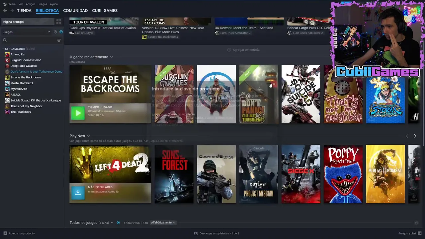Click That's not my Neighbor list icon
Image resolution: width=425 pixels, height=239 pixels.
(7, 106)
